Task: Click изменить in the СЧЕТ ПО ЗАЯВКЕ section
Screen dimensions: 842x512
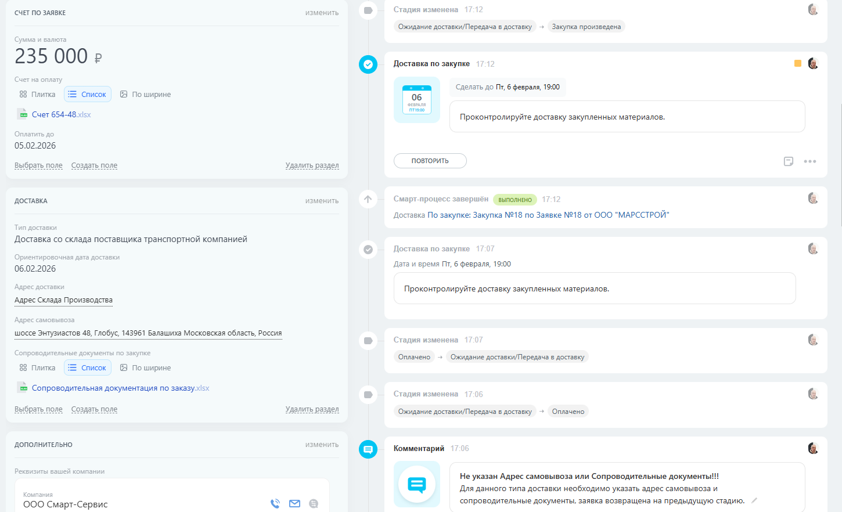Action: (x=322, y=13)
